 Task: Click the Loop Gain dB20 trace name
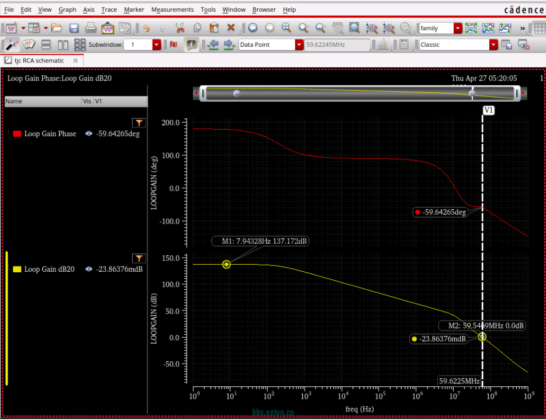pyautogui.click(x=50, y=269)
